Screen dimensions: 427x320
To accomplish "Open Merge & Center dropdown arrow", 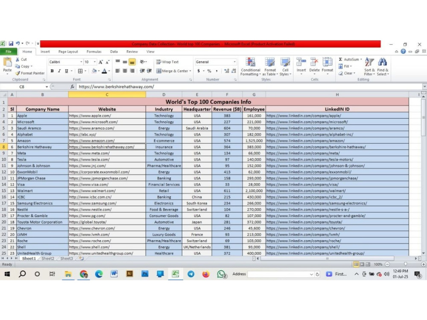I will (x=190, y=71).
